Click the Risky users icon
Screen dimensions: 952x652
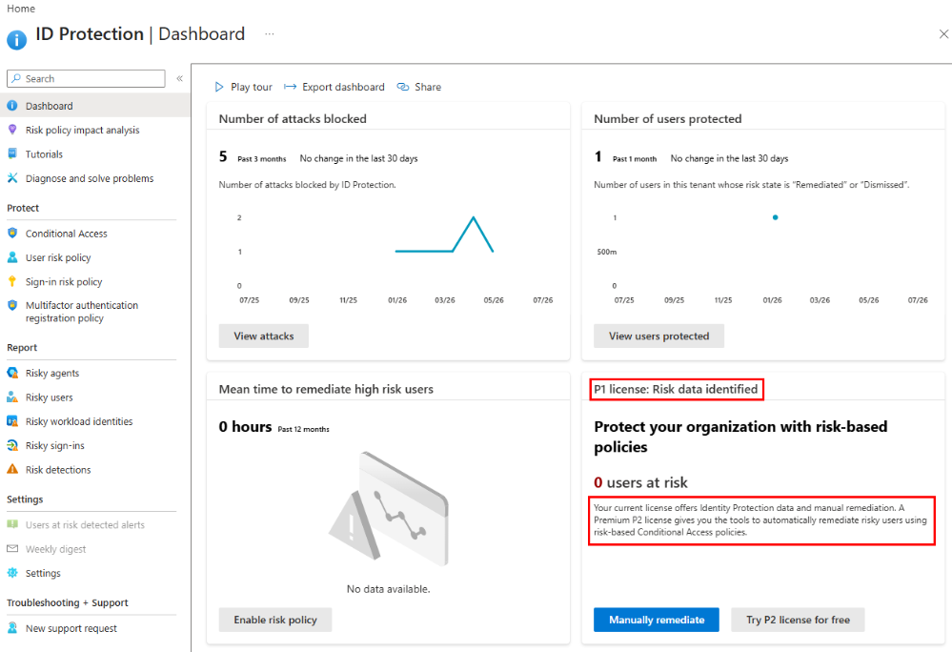[12, 397]
